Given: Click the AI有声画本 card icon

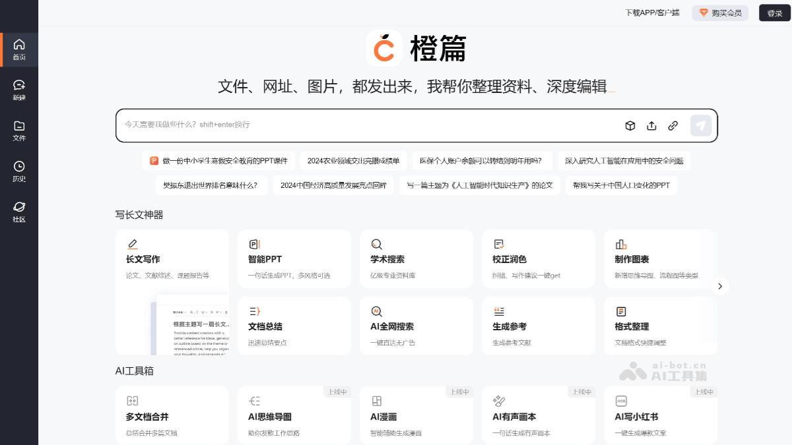Looking at the screenshot, I should pos(499,401).
